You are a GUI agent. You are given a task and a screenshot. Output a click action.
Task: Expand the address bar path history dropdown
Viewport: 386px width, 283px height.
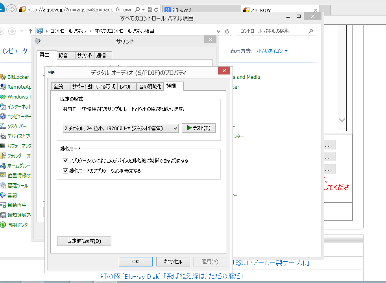219,31
